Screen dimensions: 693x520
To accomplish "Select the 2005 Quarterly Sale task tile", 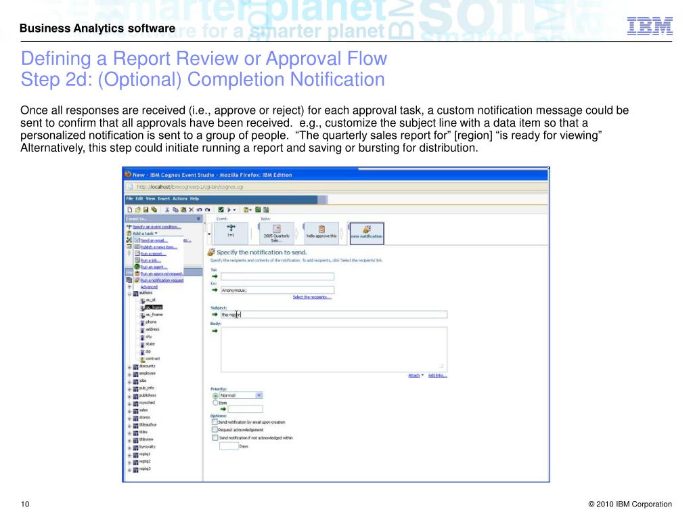I will tap(277, 233).
